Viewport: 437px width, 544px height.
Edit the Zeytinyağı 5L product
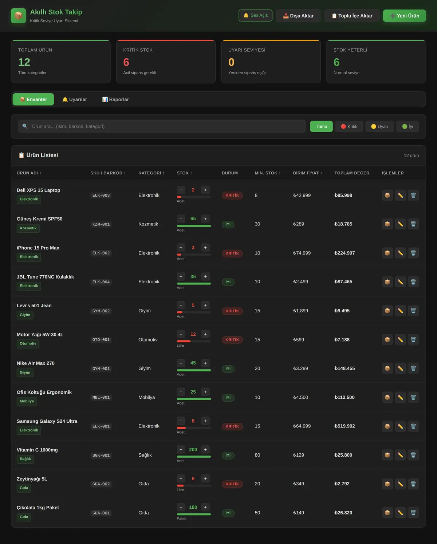click(400, 484)
